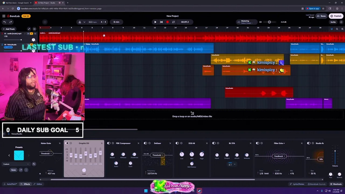Click the Invite button
This screenshot has height=194, width=345.
pyautogui.click(x=333, y=22)
